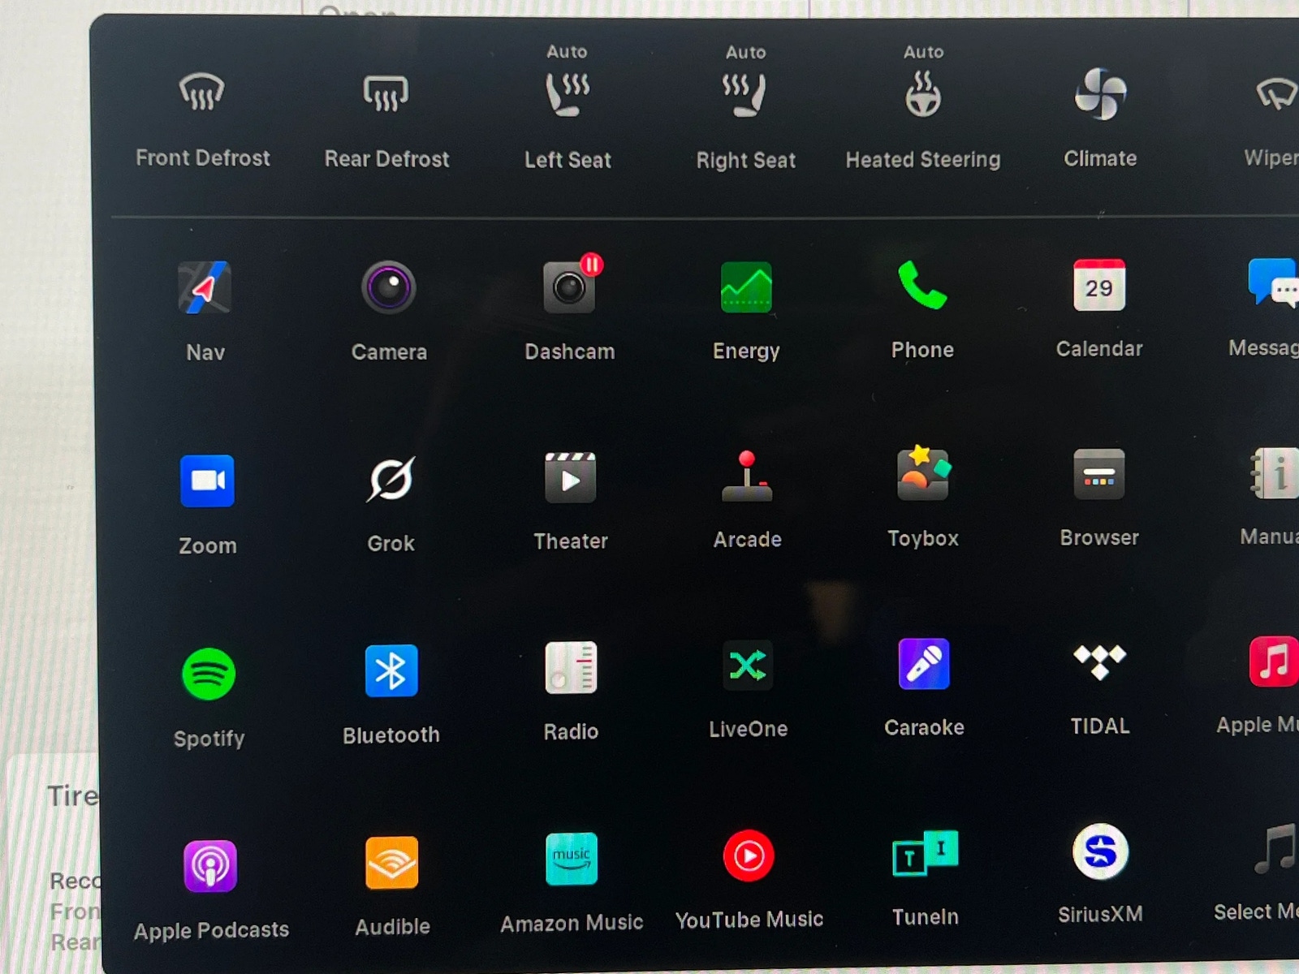This screenshot has height=974, width=1299.
Task: Open the Nav app
Action: coord(205,288)
